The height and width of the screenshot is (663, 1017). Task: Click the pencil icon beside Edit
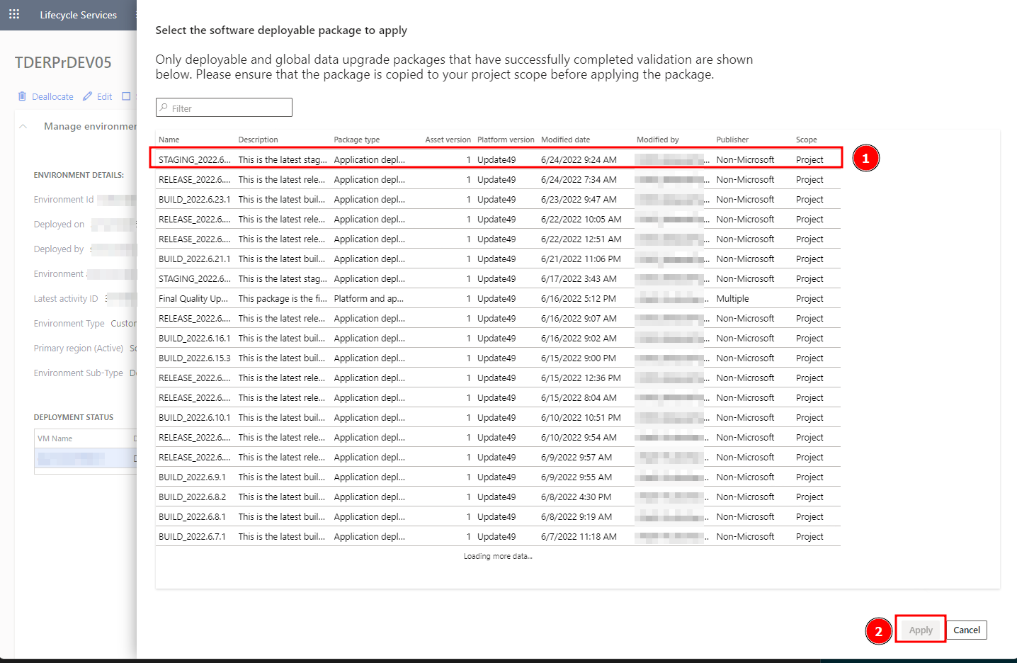click(x=87, y=96)
